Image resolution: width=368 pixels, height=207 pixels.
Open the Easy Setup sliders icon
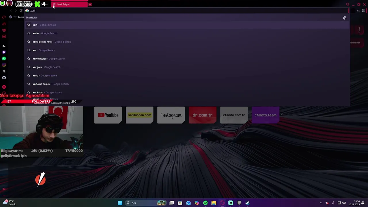(363, 11)
